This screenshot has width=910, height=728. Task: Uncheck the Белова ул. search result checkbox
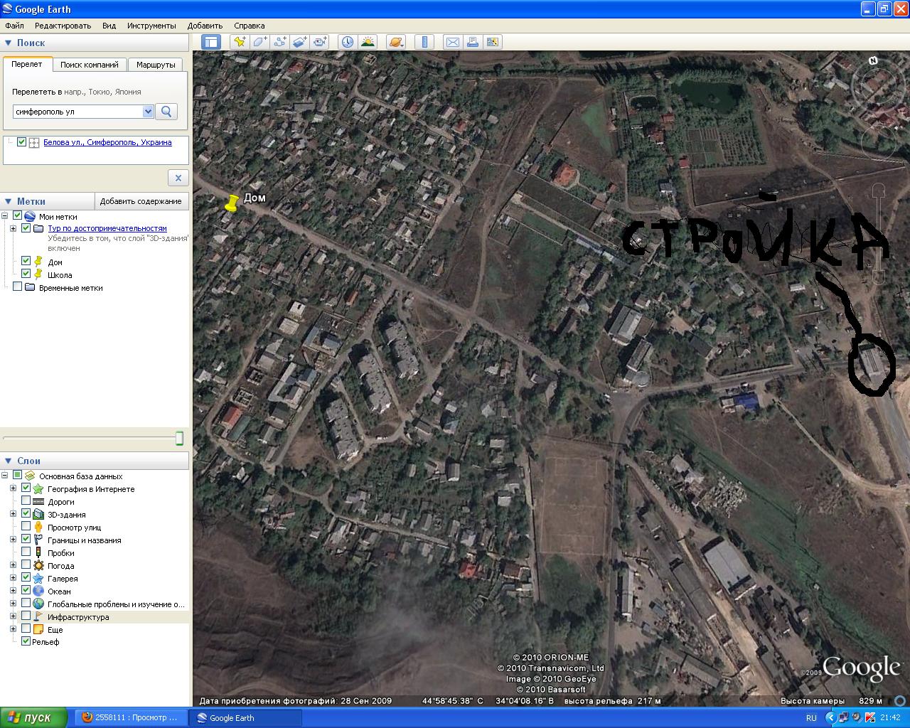21,142
